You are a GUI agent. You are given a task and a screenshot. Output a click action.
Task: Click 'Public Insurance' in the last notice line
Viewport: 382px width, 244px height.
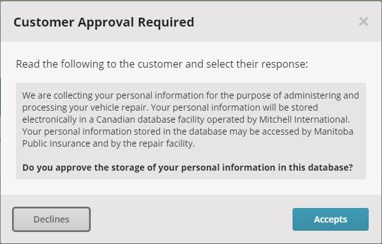pyautogui.click(x=56, y=143)
